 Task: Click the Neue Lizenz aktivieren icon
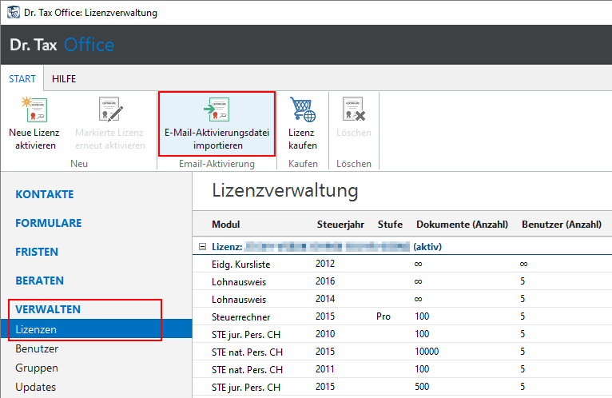tap(34, 109)
